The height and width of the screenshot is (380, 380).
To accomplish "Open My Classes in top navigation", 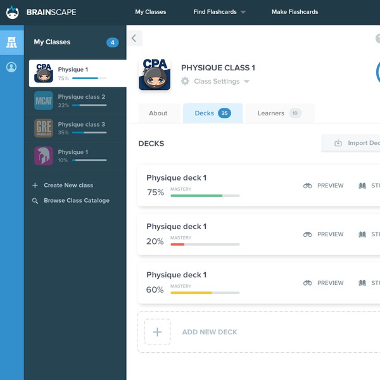I will pos(151,12).
